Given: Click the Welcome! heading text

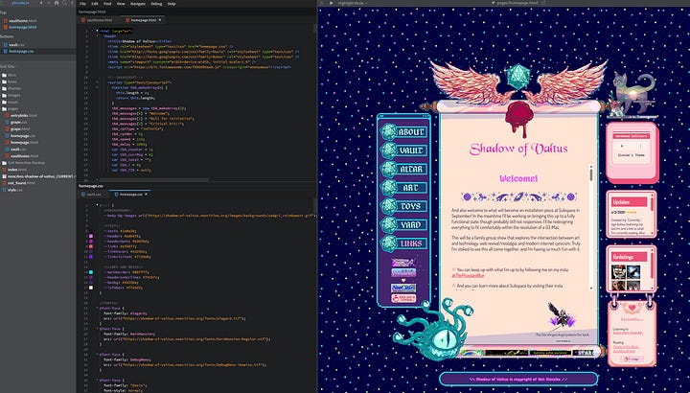Looking at the screenshot, I should point(518,178).
